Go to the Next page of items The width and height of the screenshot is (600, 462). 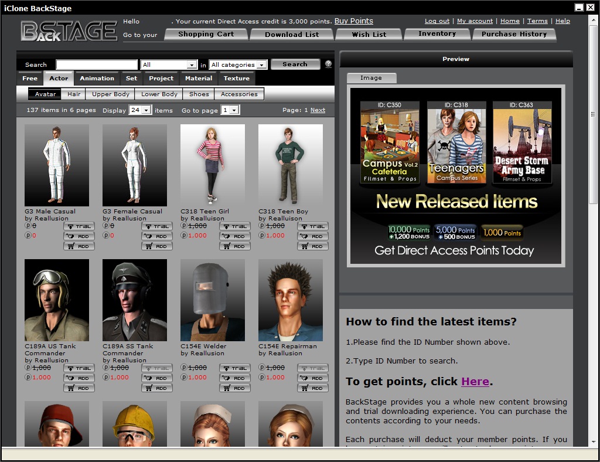[x=318, y=110]
